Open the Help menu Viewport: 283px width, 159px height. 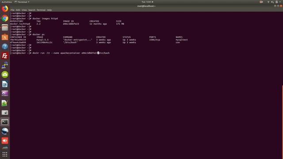point(50,10)
